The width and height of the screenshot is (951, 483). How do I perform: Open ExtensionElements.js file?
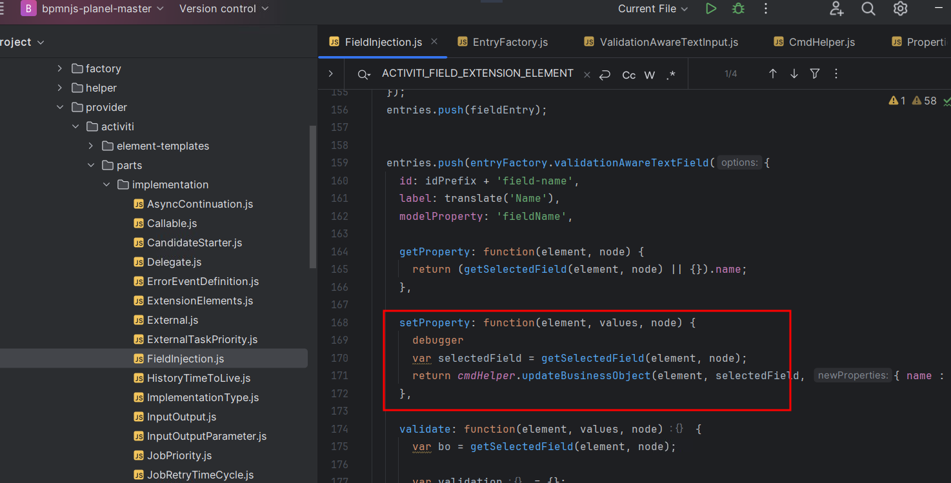coord(193,301)
